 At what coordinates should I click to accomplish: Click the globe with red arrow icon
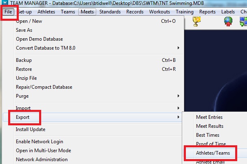click(228, 22)
